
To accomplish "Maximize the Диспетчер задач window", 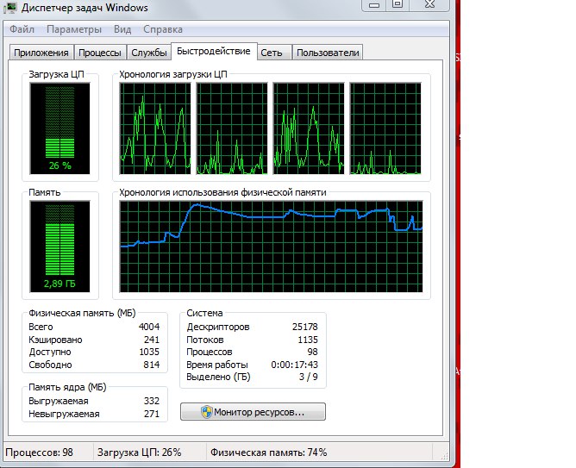I will tap(398, 5).
